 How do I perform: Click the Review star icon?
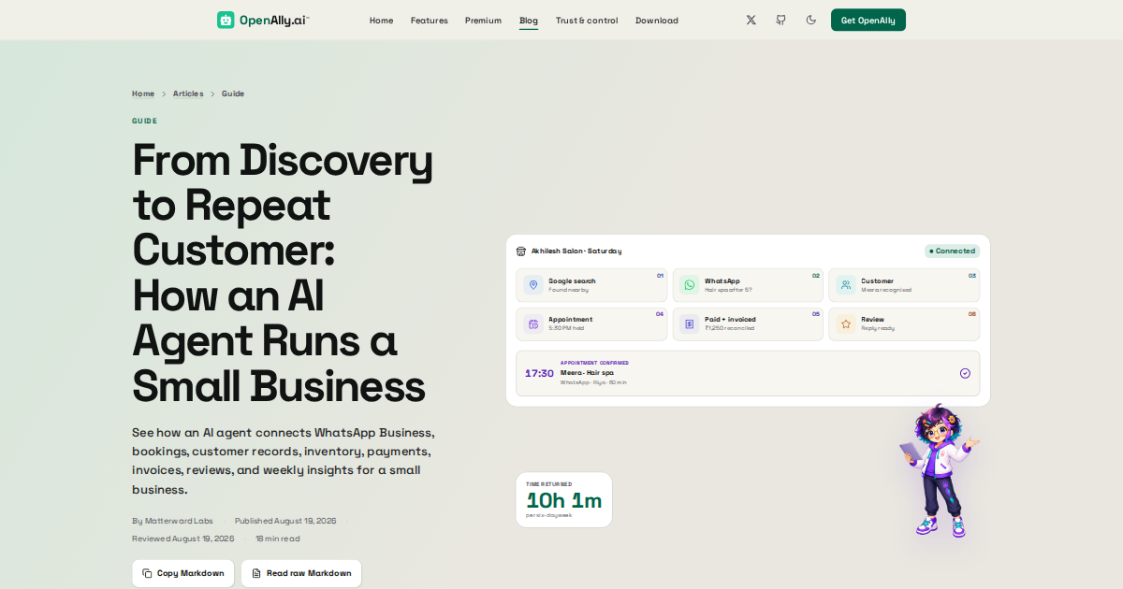click(x=846, y=323)
